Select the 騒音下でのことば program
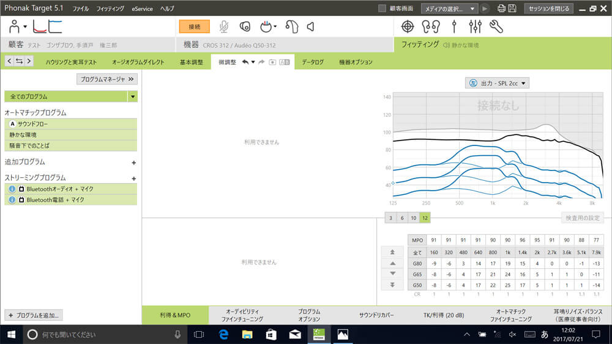This screenshot has height=344, width=612. click(x=70, y=145)
